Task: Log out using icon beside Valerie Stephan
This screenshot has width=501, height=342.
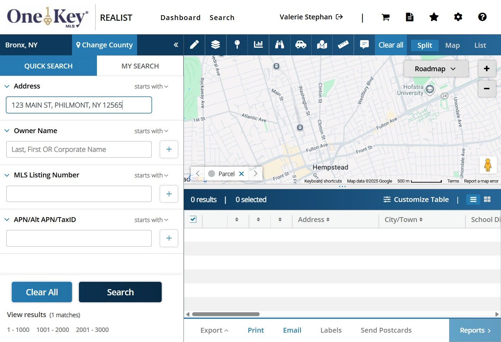Action: pyautogui.click(x=339, y=17)
